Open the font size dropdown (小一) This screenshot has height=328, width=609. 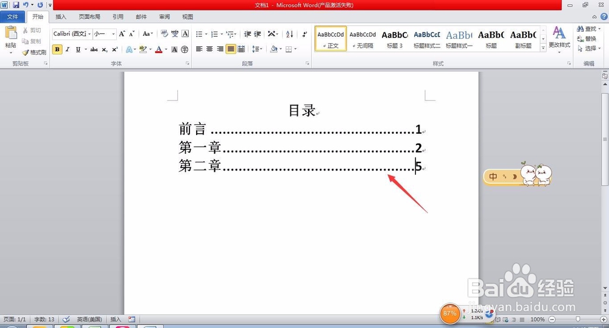click(113, 33)
